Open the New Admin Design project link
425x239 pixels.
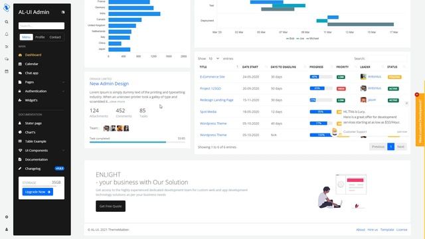109,84
